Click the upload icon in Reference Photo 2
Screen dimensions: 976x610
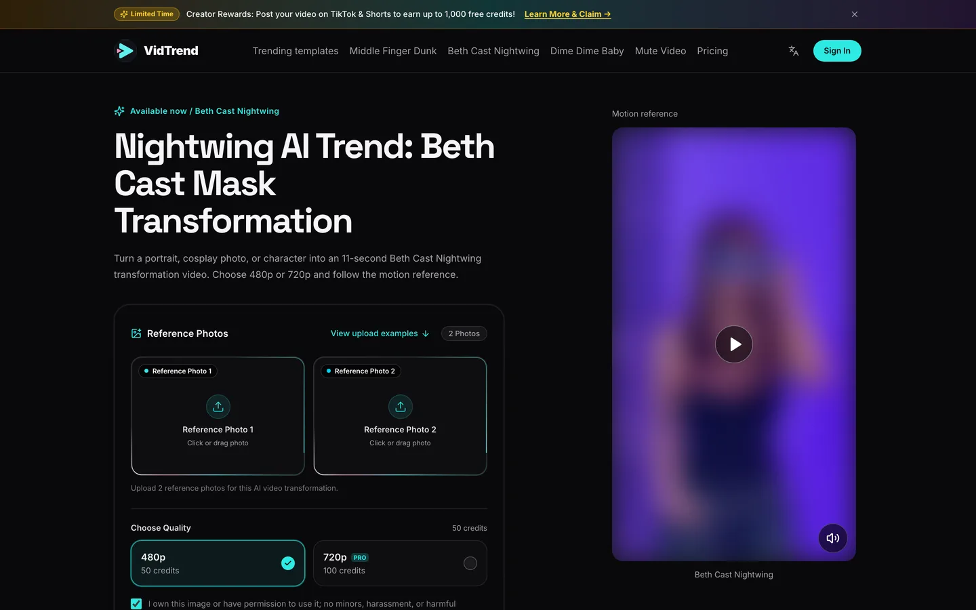pyautogui.click(x=401, y=407)
